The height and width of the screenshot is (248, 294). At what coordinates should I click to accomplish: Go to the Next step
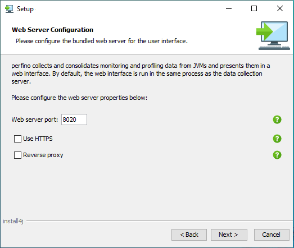click(x=229, y=235)
